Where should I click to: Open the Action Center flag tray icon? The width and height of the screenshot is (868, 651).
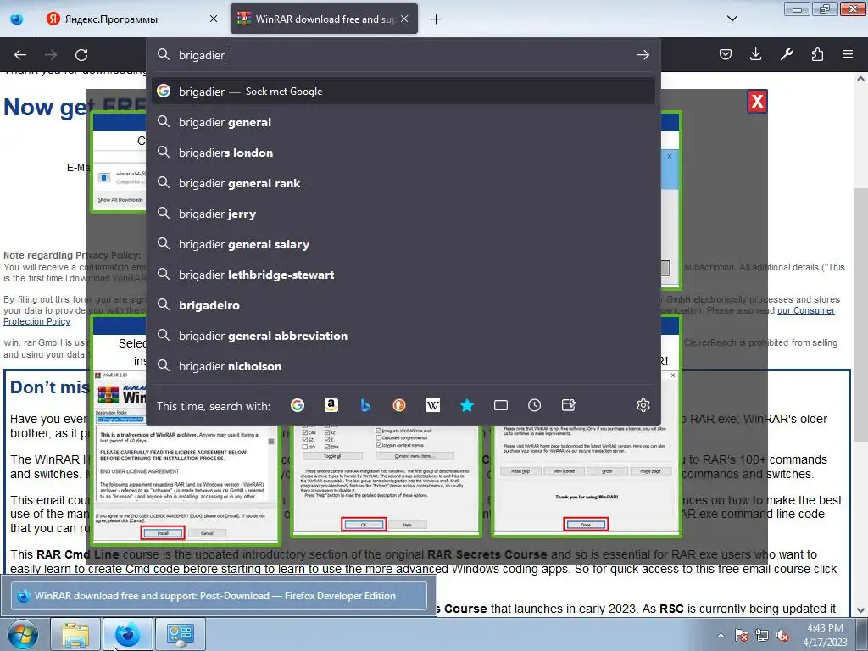point(742,636)
